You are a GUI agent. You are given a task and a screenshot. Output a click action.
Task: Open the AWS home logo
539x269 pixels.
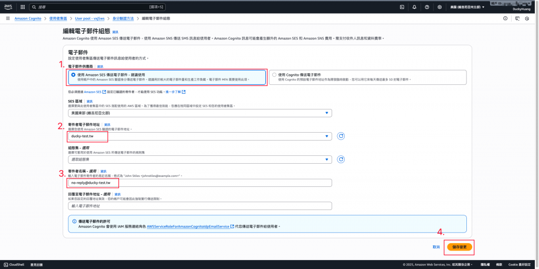pos(8,6)
